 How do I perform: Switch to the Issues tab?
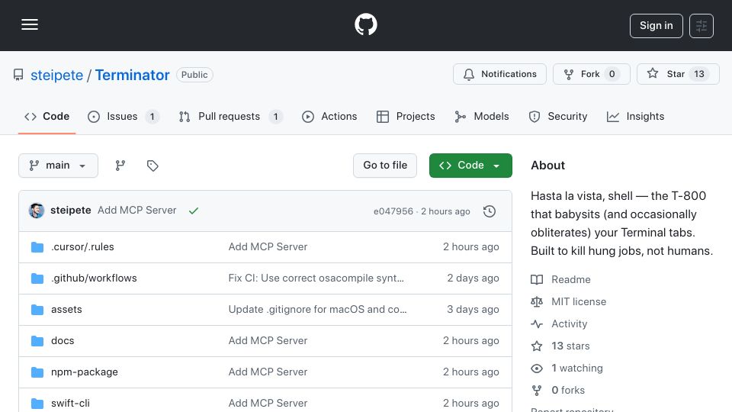coord(124,116)
